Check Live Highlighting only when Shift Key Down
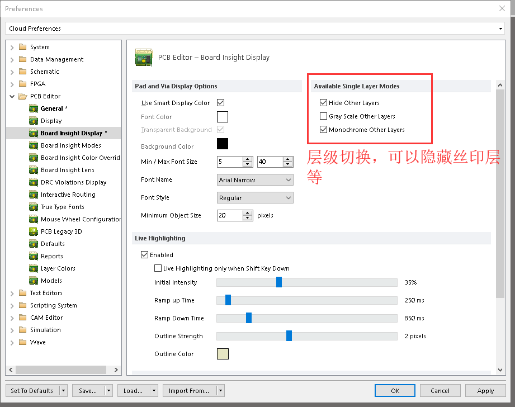The height and width of the screenshot is (407, 515). pyautogui.click(x=158, y=268)
